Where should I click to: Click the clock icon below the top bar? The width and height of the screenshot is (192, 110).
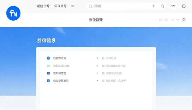184,20
